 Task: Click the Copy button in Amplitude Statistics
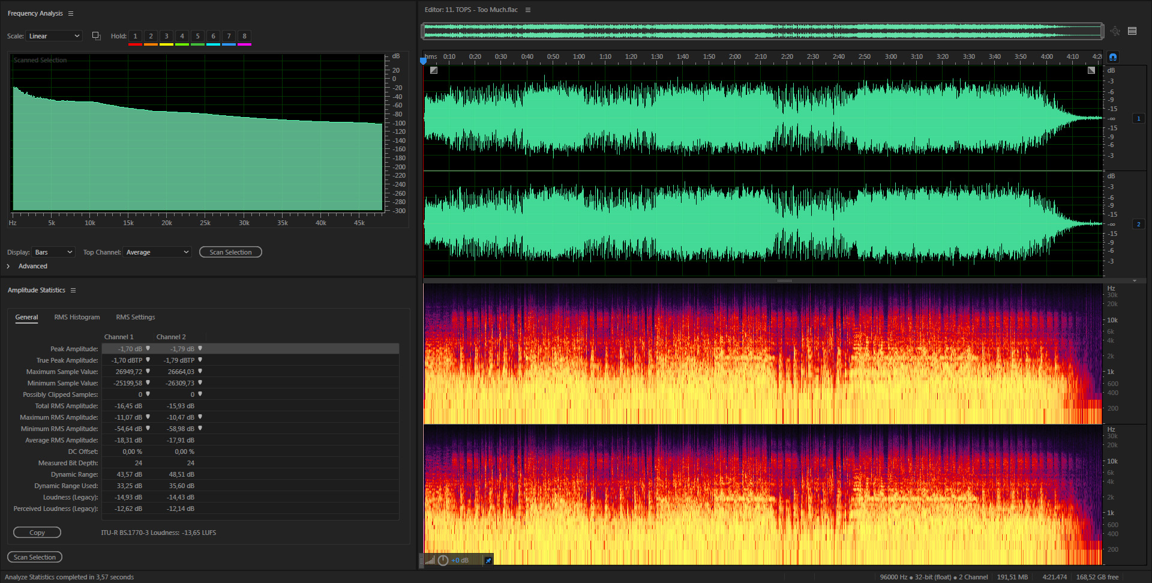37,533
